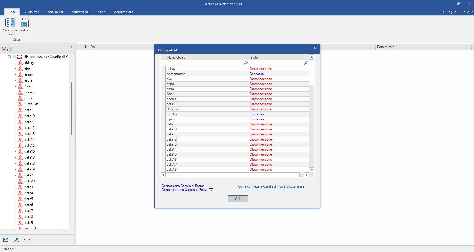Open the Aiuto tab
Screen dimensions: 474x252
coord(101,12)
